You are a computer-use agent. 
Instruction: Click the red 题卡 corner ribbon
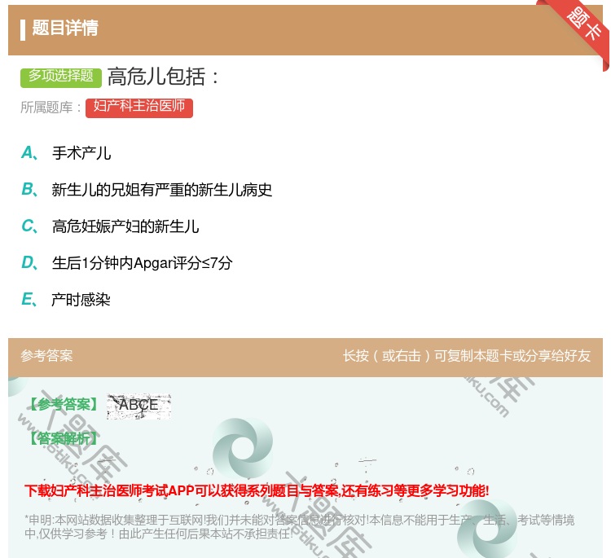click(582, 25)
